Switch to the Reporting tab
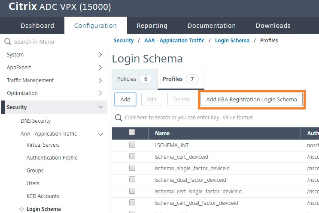This screenshot has height=213, width=319. [x=152, y=26]
